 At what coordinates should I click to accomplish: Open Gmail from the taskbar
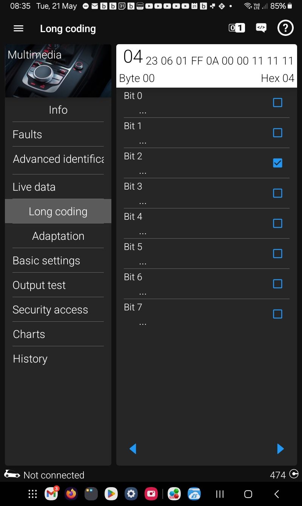pos(51,494)
